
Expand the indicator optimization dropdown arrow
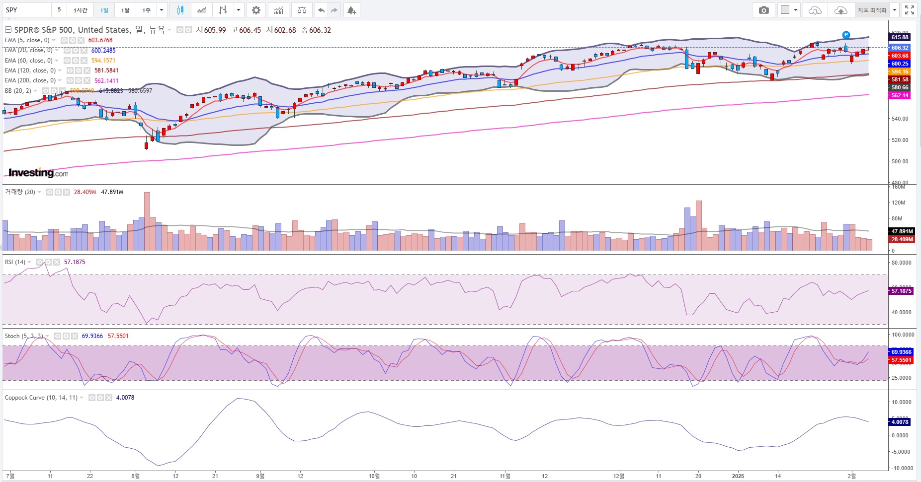point(894,10)
